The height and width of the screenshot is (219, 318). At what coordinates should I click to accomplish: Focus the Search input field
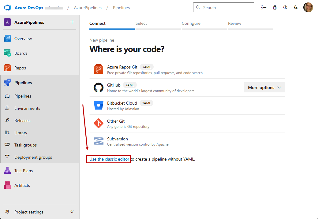[223, 8]
